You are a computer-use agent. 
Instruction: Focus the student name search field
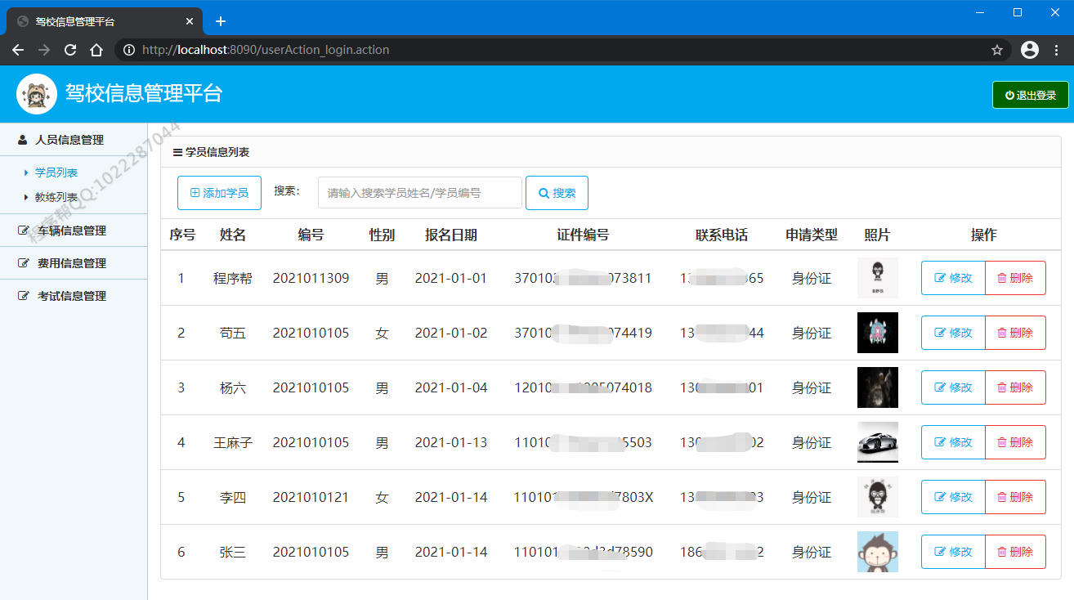coord(419,193)
